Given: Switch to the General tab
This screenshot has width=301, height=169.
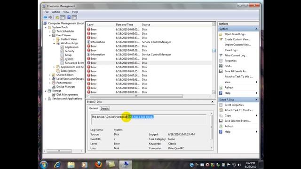Looking at the screenshot, I should (x=94, y=108).
